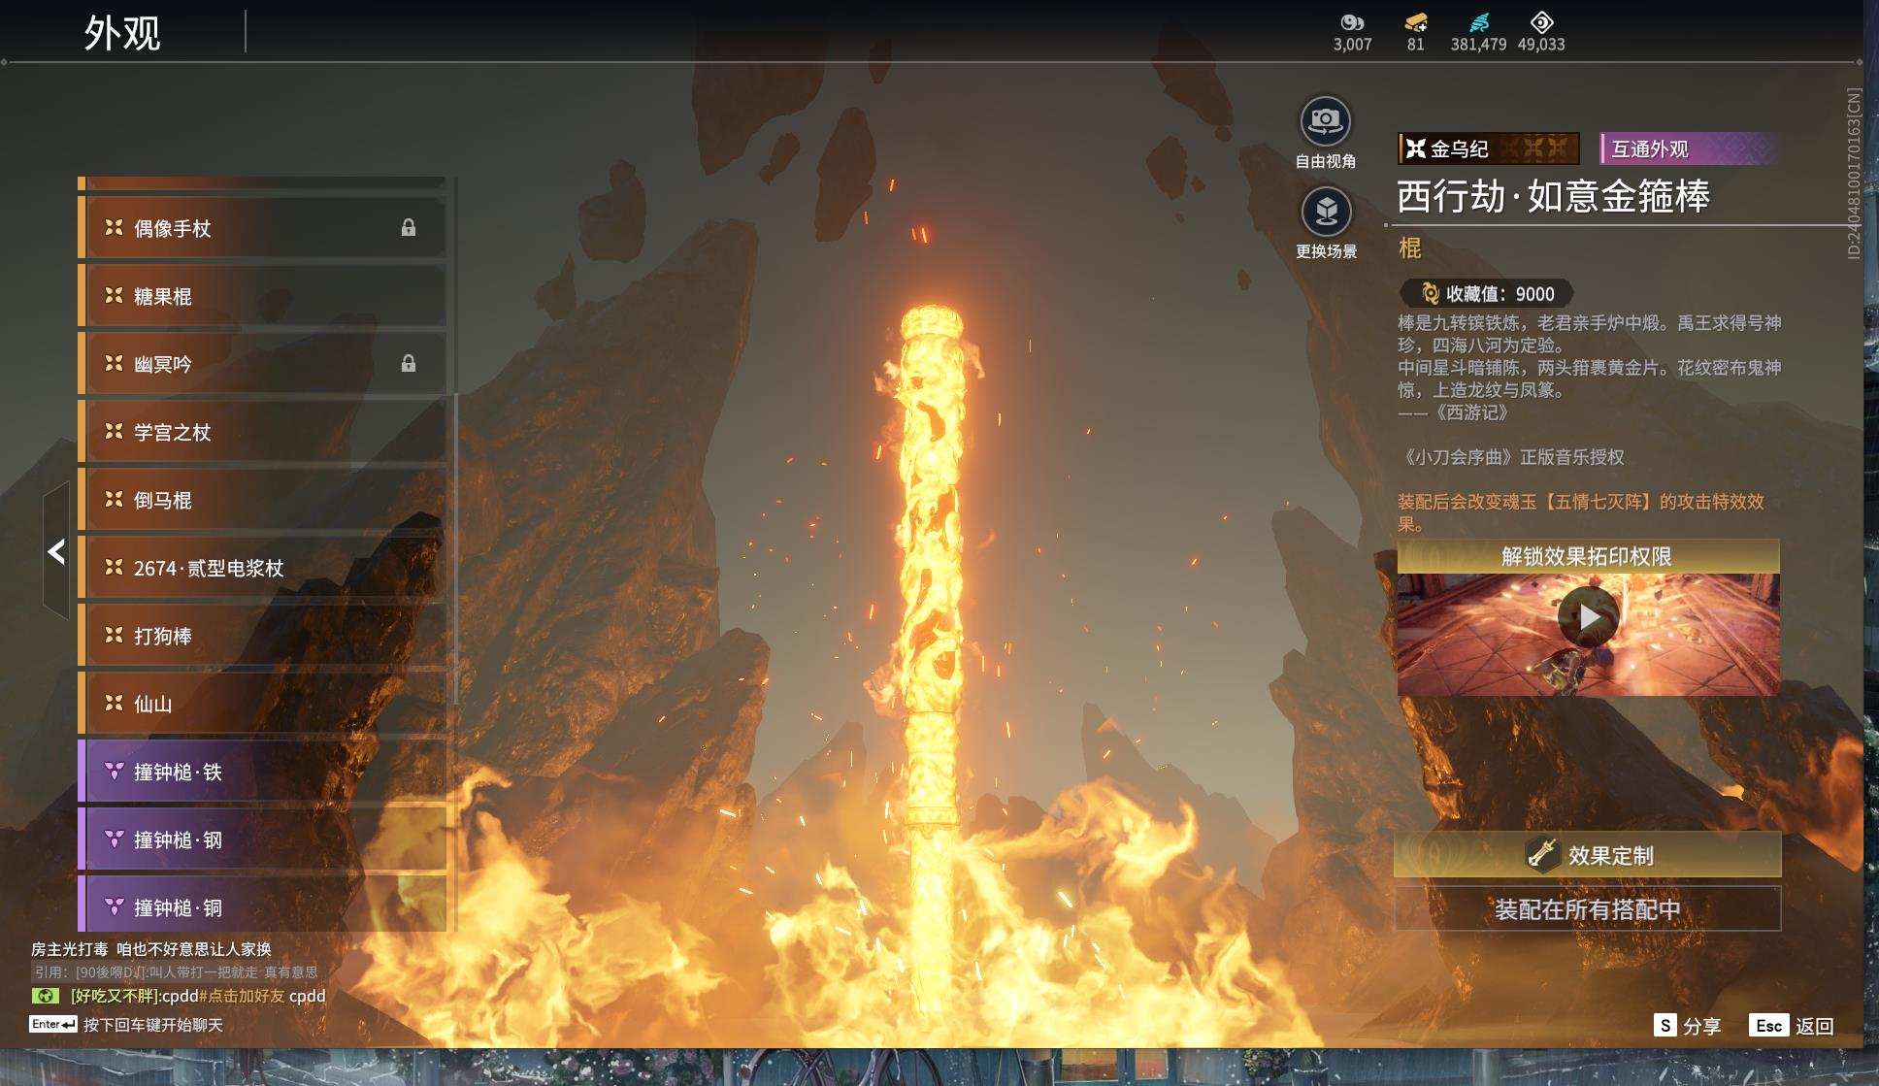Select the 打狗棒 skin
Screen dimensions: 1879x1086
click(262, 636)
